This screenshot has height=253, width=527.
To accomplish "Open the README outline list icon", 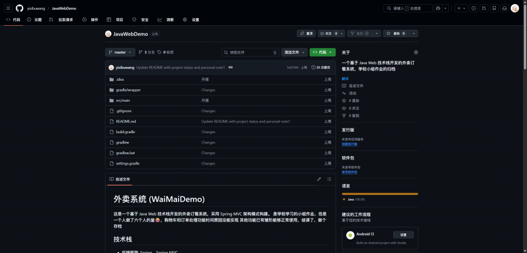I will tap(329, 179).
